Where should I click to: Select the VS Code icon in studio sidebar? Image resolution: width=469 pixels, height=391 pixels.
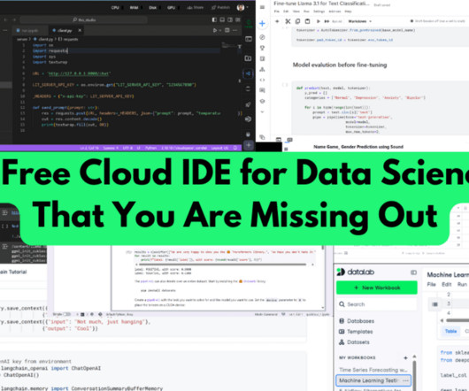(248, 73)
